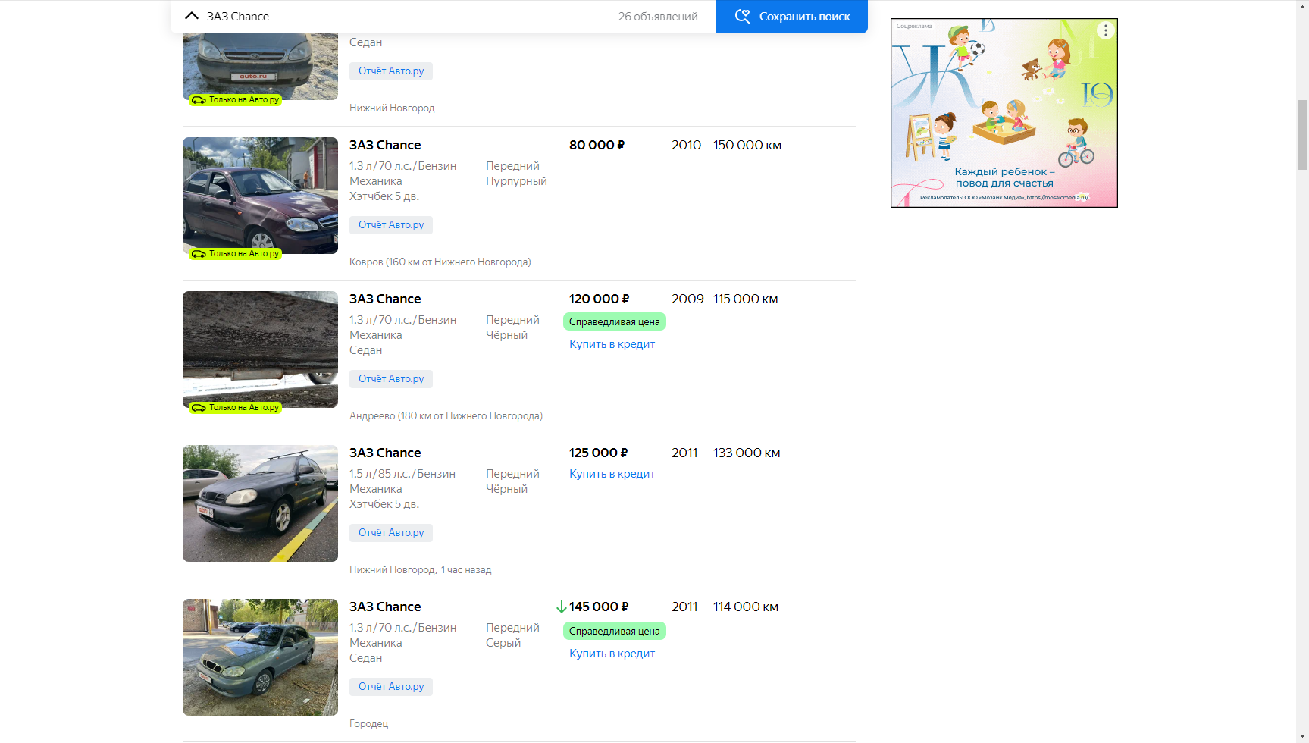Click the Save search heart icon

coord(742,16)
